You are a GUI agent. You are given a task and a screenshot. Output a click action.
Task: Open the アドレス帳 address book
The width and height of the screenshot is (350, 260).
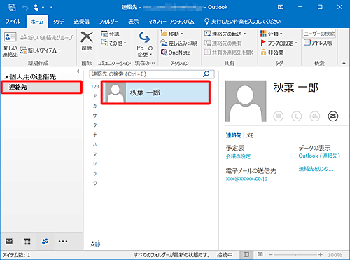pos(318,43)
